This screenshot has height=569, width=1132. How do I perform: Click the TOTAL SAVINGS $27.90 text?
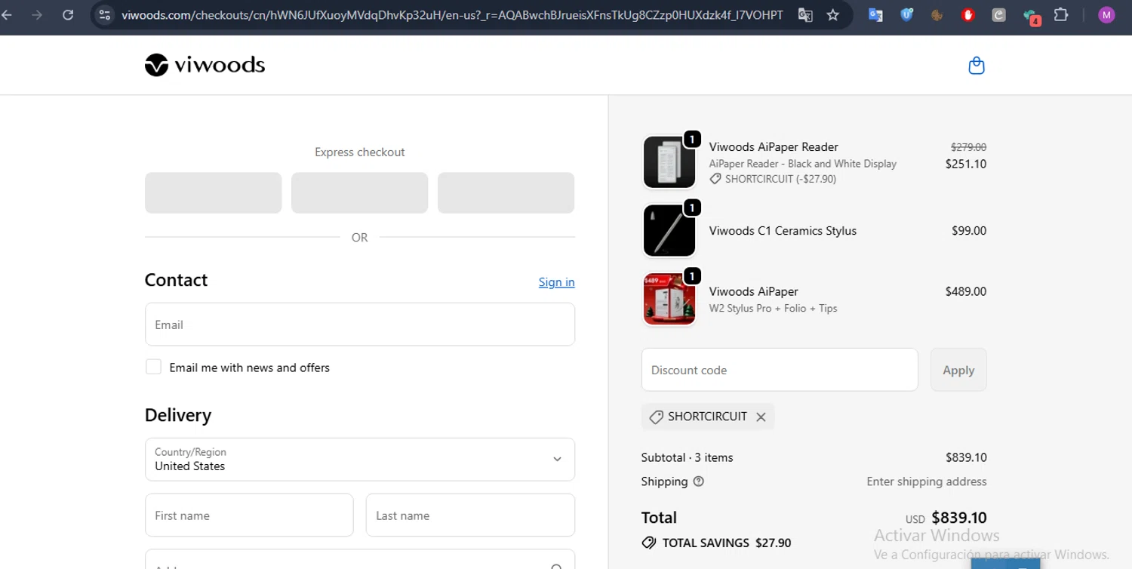726,543
